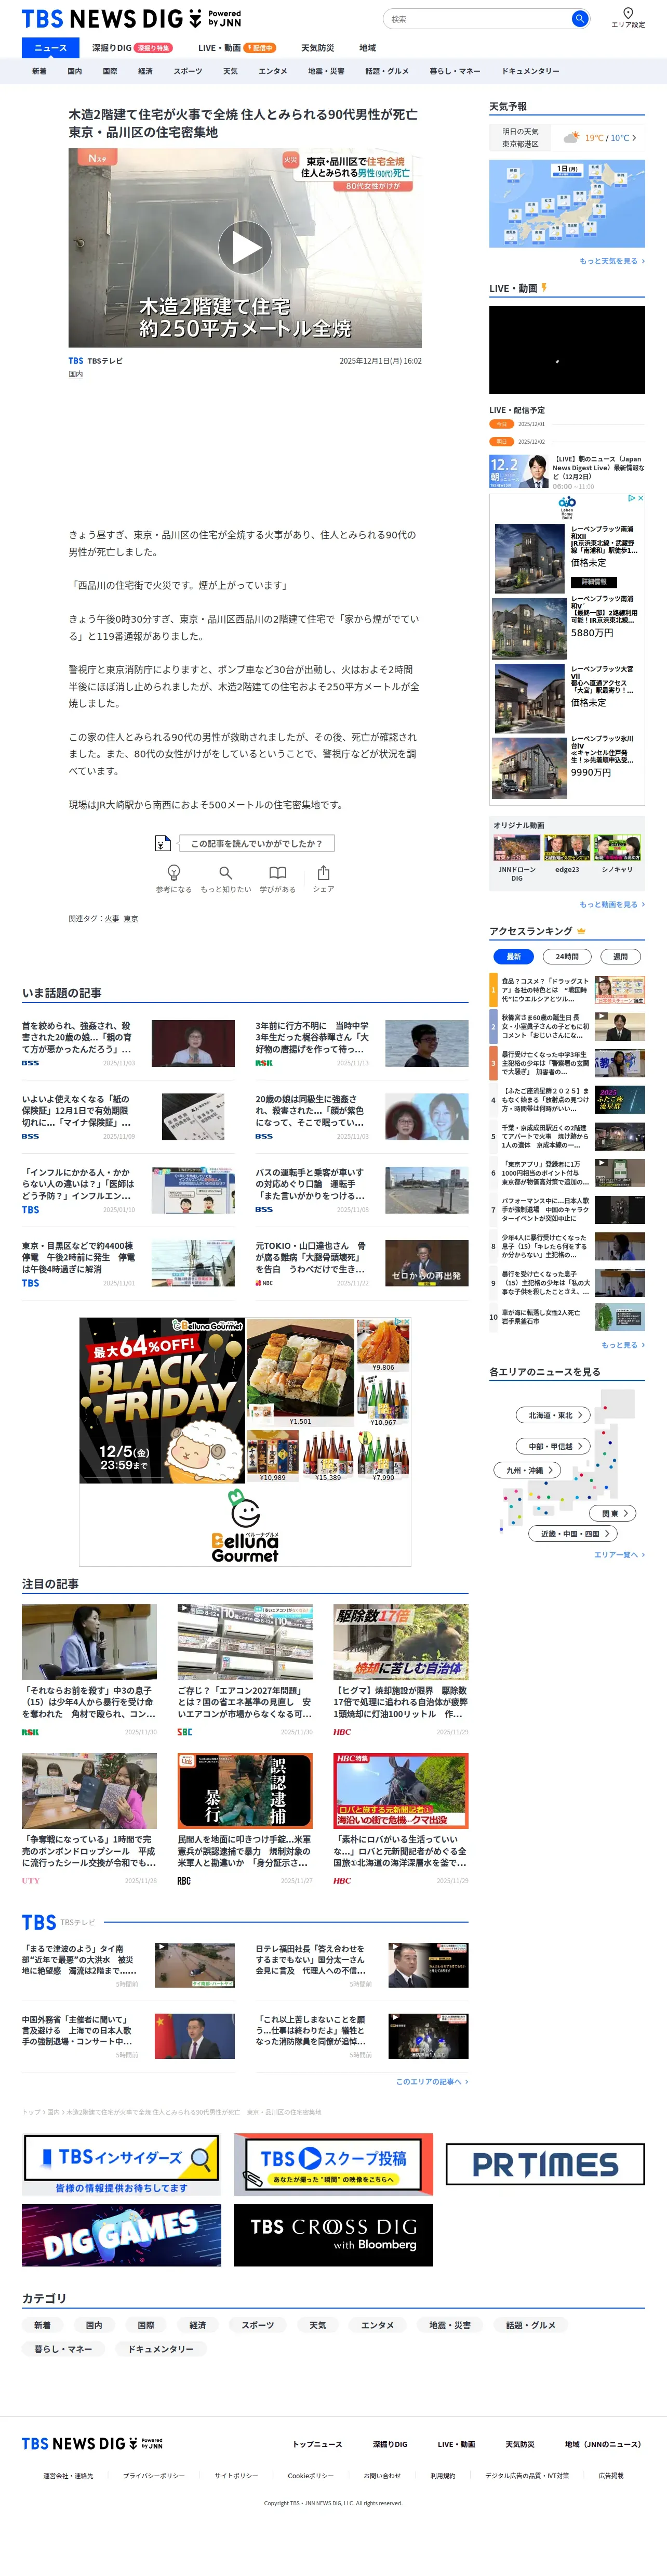Click お問い合わせ in the footer
The image size is (667, 2576).
[x=382, y=2476]
